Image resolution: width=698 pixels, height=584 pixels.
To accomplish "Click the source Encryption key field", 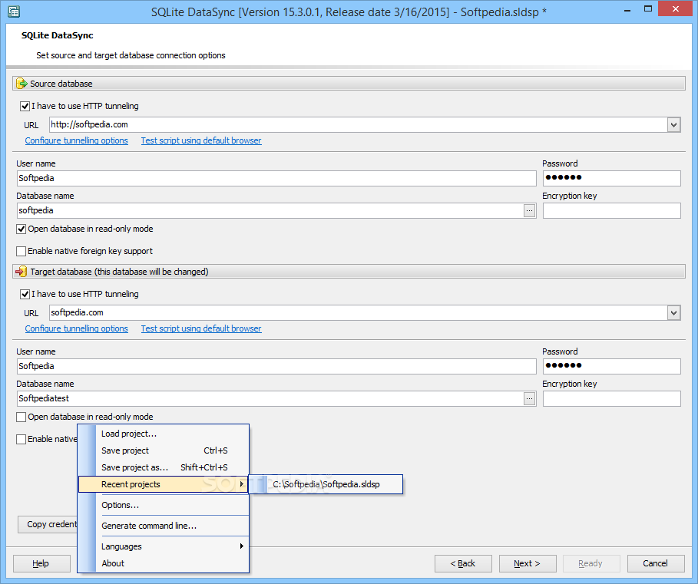I will (612, 211).
